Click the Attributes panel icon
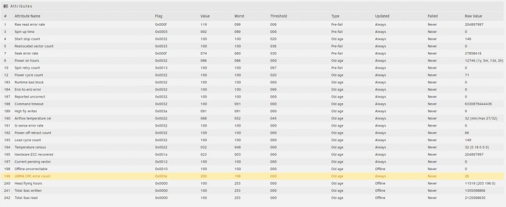506x207 pixels. click(6, 6)
